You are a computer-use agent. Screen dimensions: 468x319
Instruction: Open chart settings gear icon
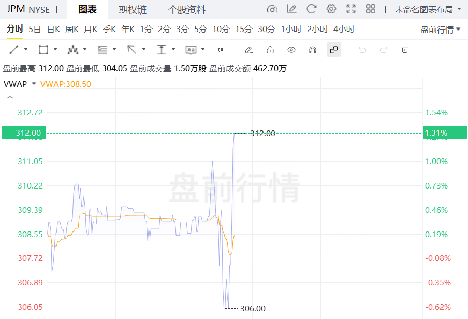click(x=331, y=9)
